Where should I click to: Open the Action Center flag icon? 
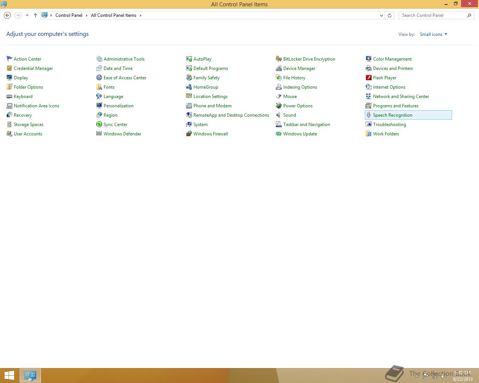tap(9, 59)
